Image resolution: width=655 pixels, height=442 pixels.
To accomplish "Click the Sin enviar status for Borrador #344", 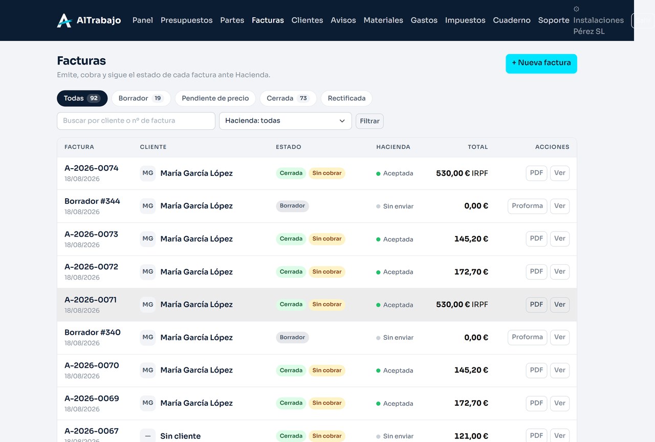I will [395, 206].
